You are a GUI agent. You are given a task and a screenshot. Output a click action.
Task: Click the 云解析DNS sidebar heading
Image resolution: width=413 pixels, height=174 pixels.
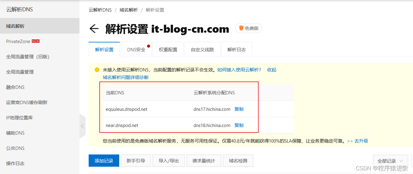(x=20, y=9)
